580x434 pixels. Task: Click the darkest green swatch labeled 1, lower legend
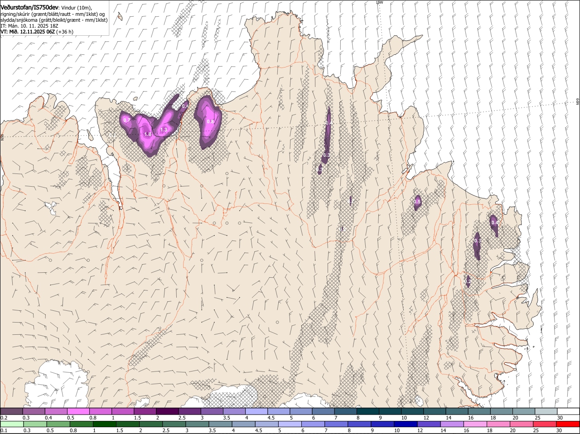point(105,424)
